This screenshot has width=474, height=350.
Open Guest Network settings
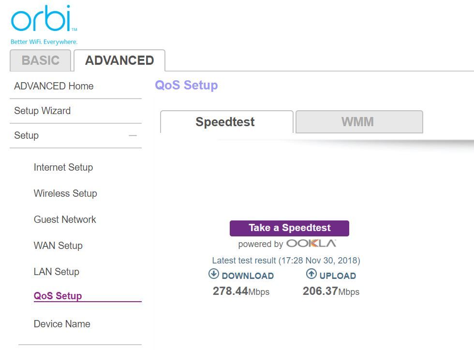pyautogui.click(x=65, y=219)
